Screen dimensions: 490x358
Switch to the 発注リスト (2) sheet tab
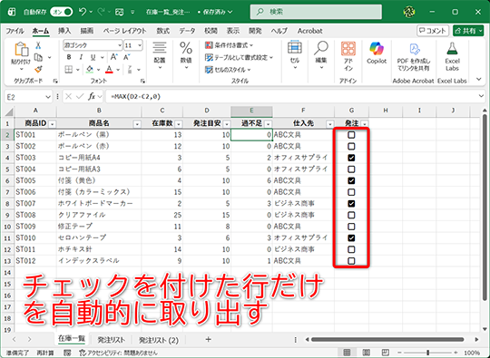(x=159, y=340)
